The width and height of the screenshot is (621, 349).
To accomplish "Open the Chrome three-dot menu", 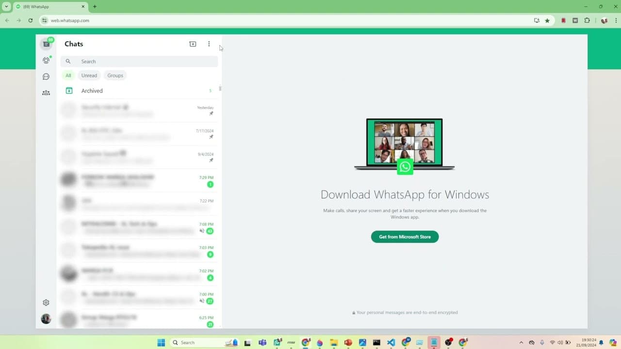I will (x=615, y=20).
